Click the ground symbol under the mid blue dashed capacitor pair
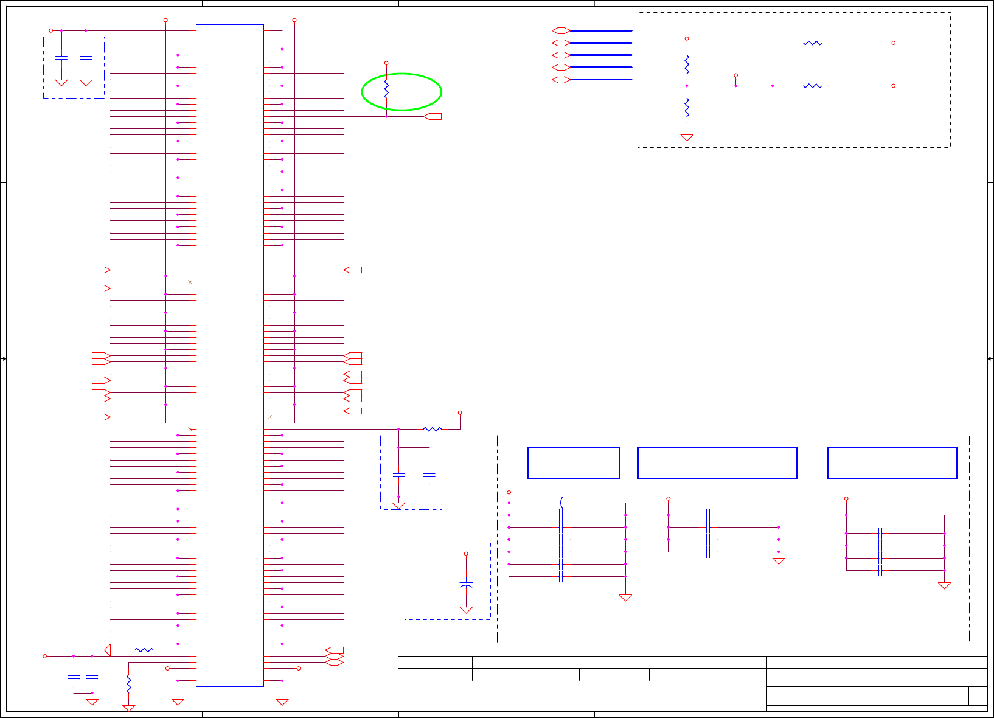994x718 pixels. tap(398, 506)
